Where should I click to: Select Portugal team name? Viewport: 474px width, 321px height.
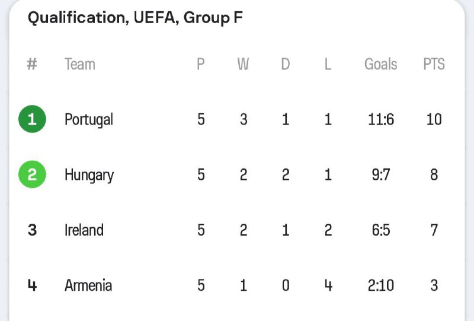(89, 120)
